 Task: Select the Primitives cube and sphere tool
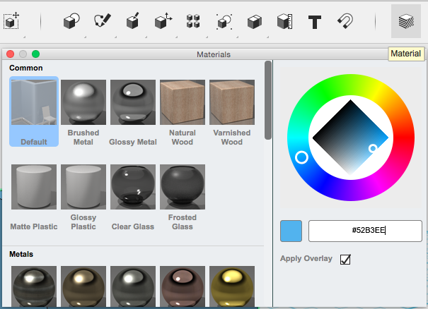(x=71, y=21)
